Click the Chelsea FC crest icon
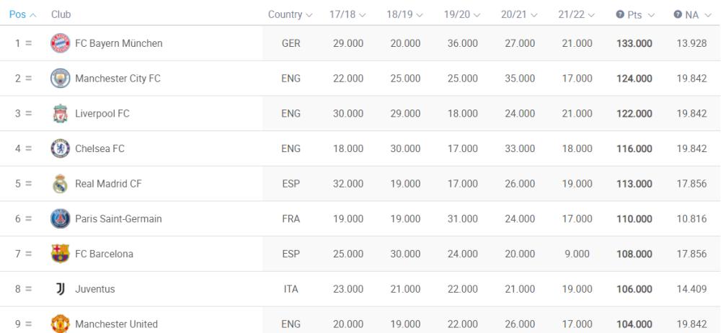721x333 pixels. [61, 148]
